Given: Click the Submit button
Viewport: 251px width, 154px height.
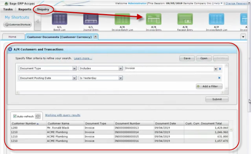Looking at the screenshot, I should click(217, 99).
